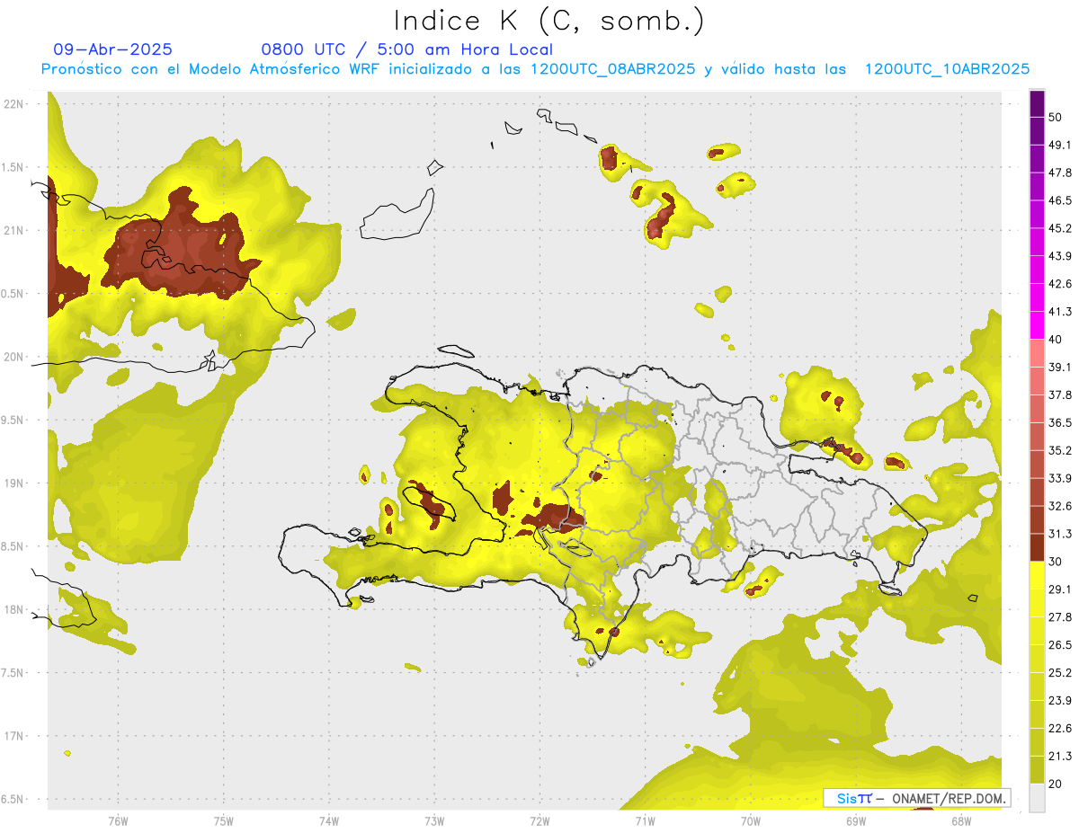Click the colorbar value '27.8'

tap(1060, 617)
